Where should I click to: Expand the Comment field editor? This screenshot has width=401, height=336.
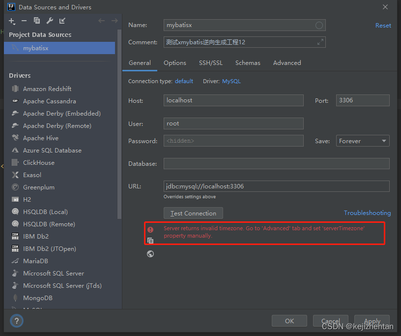tap(320, 42)
